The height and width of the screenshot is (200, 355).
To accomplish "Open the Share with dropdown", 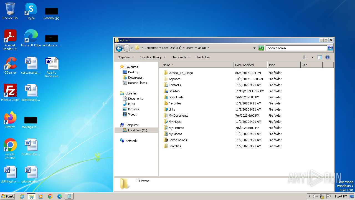I will point(181,57).
